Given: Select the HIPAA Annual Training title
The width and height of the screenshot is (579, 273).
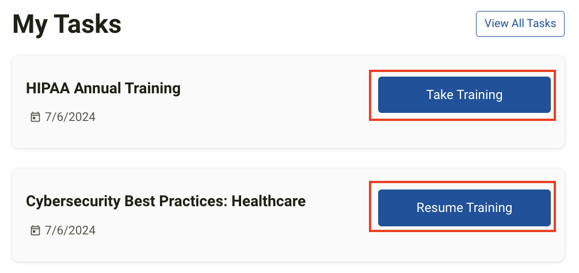Looking at the screenshot, I should click(103, 89).
